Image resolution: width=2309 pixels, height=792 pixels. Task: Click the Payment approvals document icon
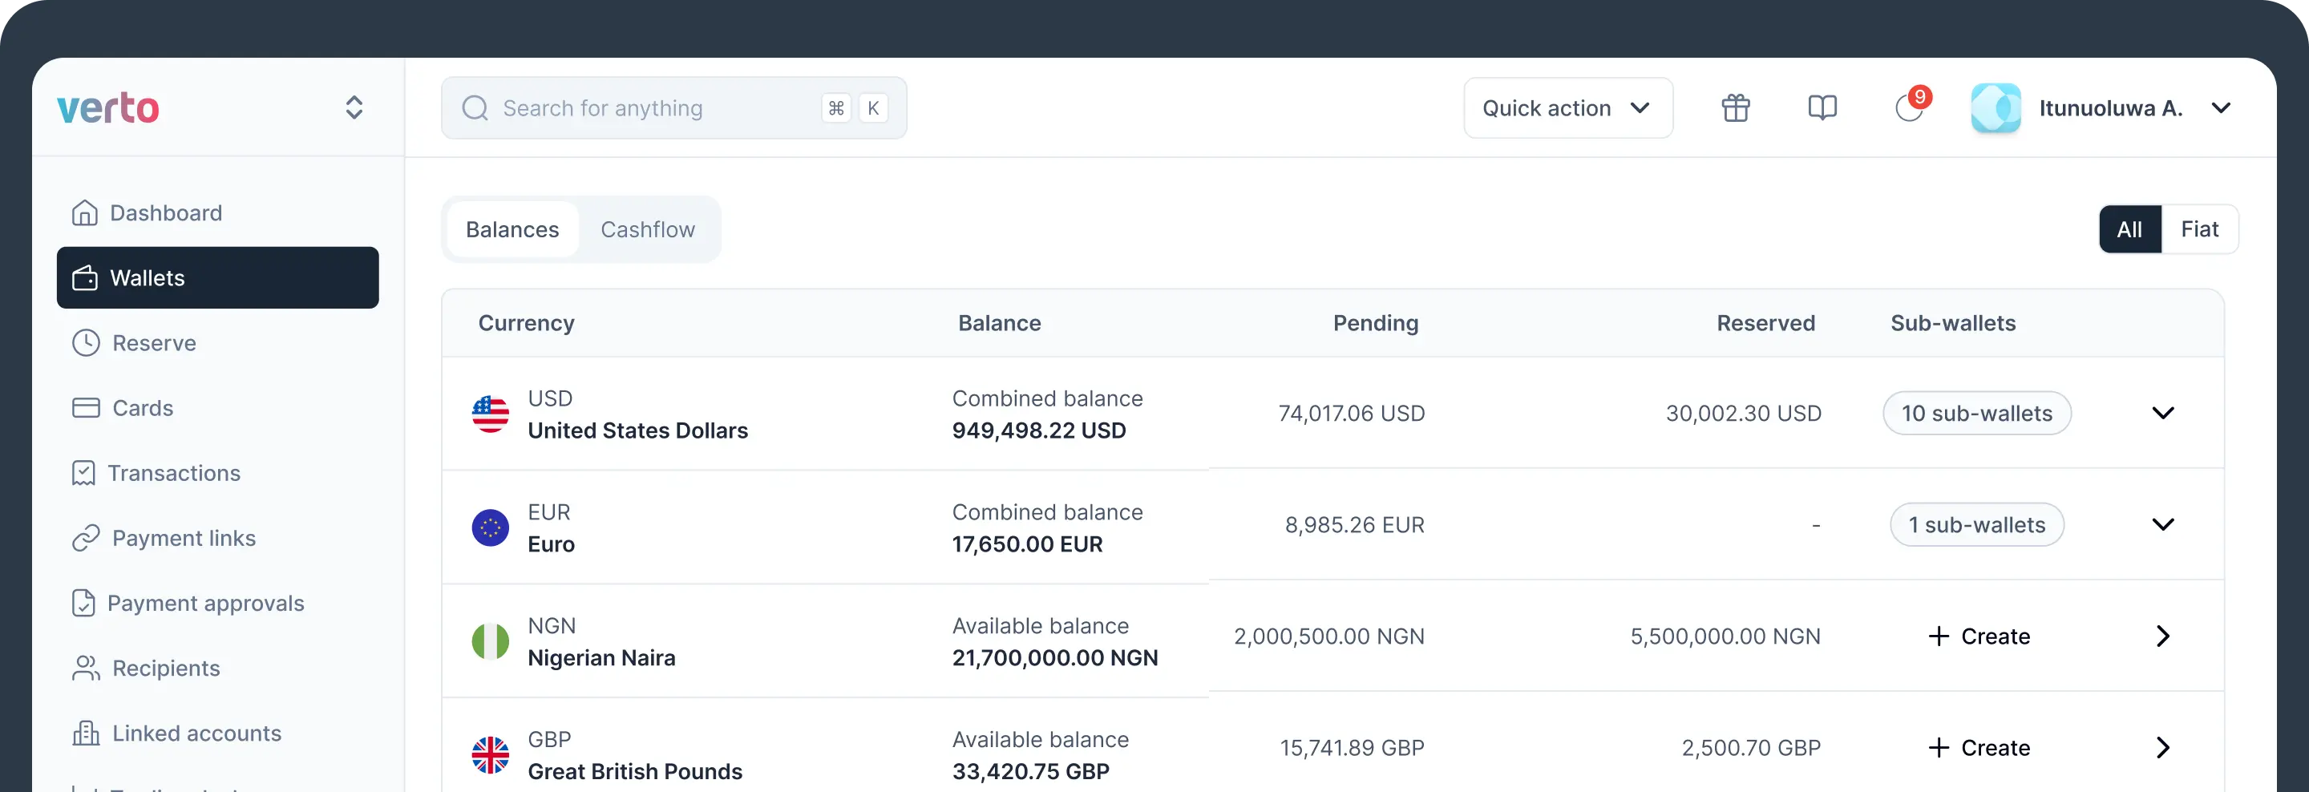pyautogui.click(x=83, y=603)
